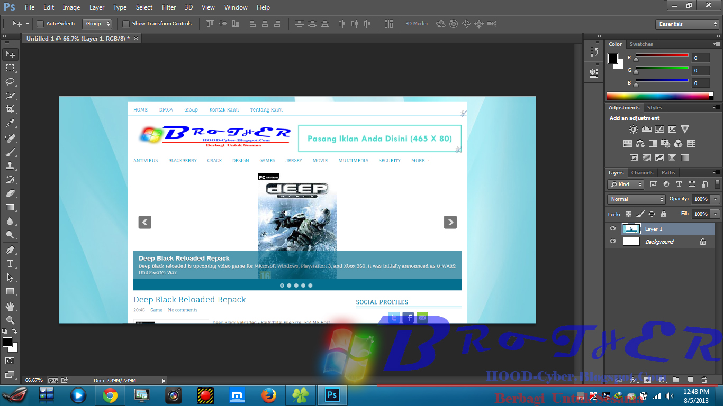The height and width of the screenshot is (406, 723).
Task: Select the Eyedropper tool
Action: tap(10, 123)
